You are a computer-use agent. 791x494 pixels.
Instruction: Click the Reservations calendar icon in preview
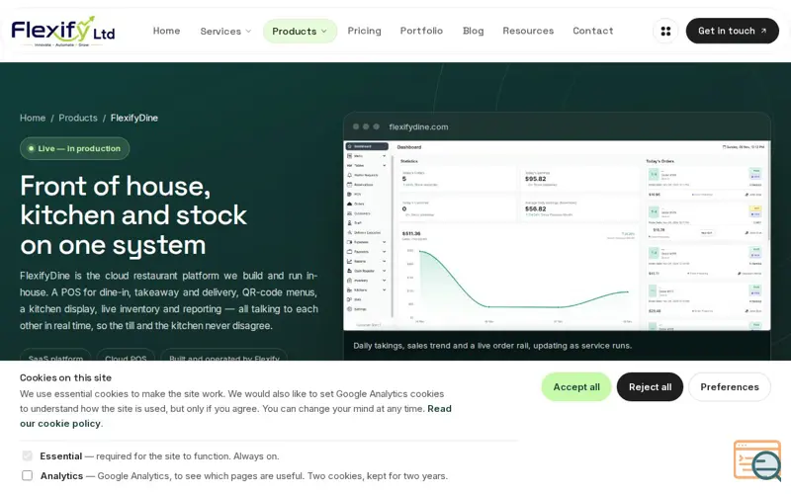pos(350,185)
